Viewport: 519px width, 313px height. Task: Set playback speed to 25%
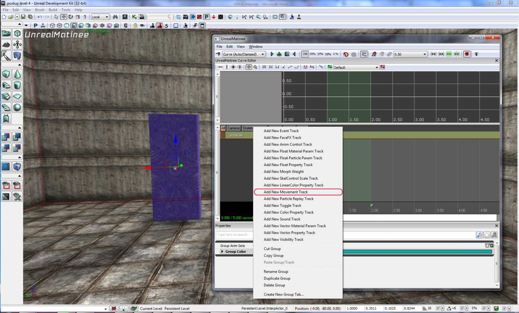pyautogui.click(x=320, y=54)
